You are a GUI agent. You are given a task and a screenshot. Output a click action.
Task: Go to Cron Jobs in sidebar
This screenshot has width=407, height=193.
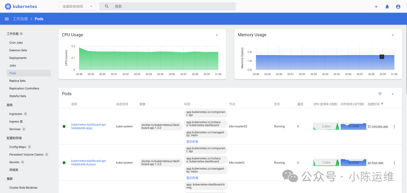pyautogui.click(x=16, y=43)
